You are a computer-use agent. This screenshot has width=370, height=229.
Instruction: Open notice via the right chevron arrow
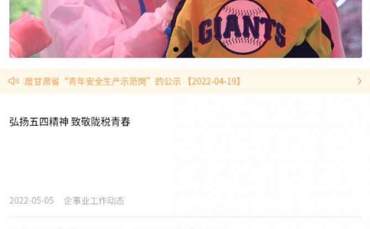tap(359, 81)
